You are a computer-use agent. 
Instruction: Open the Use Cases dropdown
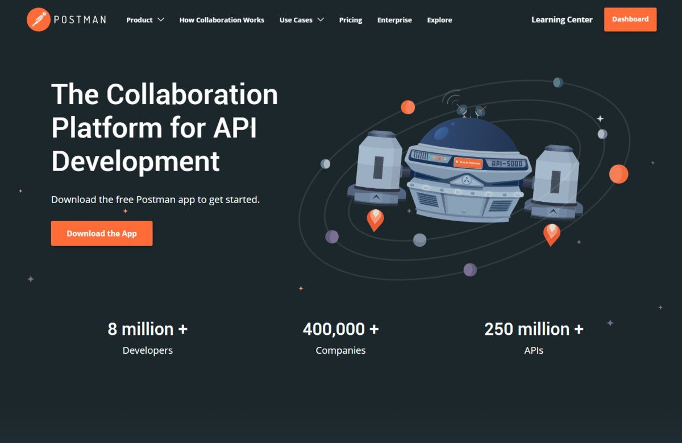point(301,20)
